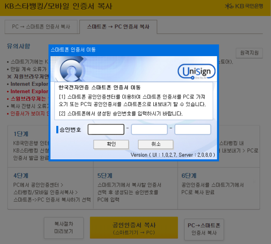Click PC→스마트폰 인증서 복사 button
Viewport: 271px width, 244px height.
(204, 229)
